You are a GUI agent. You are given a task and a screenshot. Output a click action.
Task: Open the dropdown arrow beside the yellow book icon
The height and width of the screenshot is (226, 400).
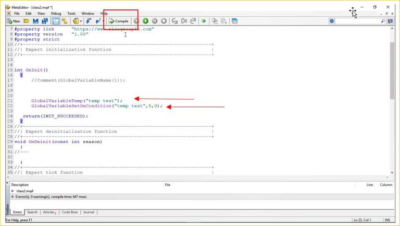tap(81, 21)
